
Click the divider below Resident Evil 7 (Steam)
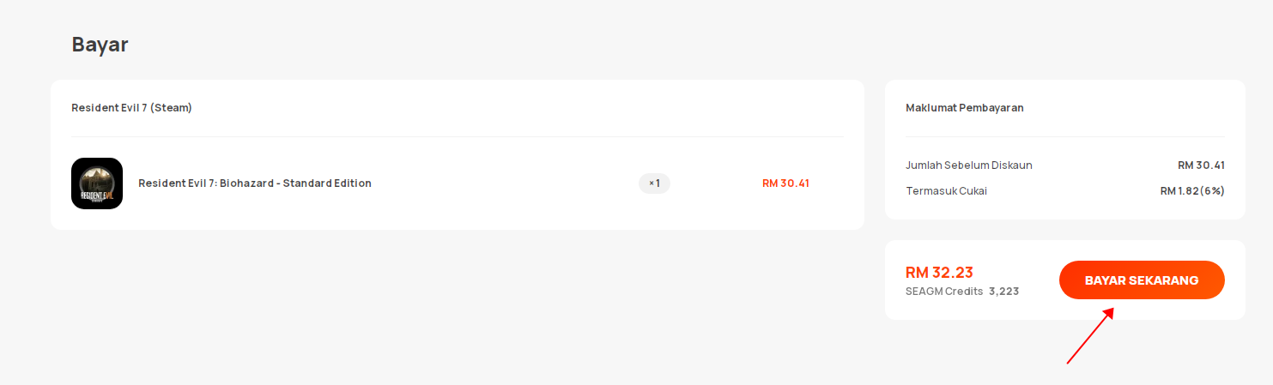tap(458, 136)
